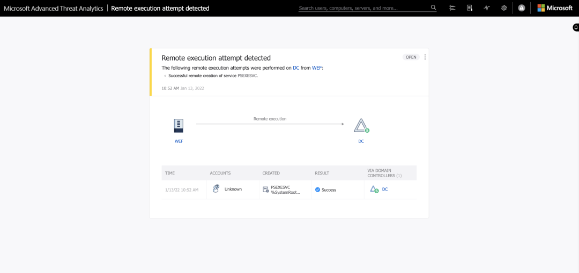
Task: Click the search magnifier icon
Action: tap(433, 7)
